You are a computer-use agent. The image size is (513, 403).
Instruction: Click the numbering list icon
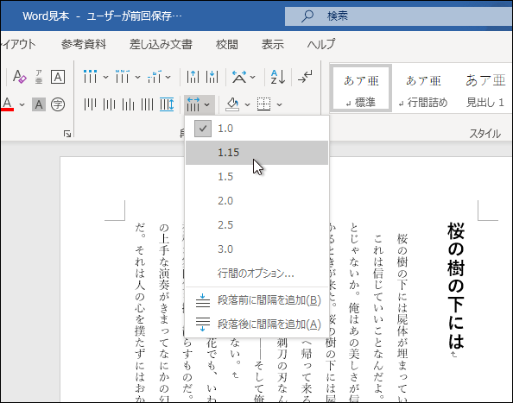(123, 77)
